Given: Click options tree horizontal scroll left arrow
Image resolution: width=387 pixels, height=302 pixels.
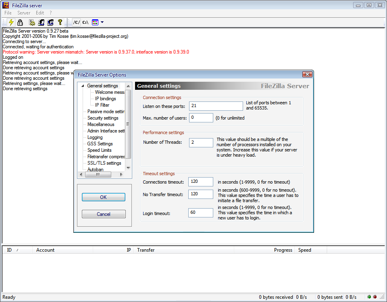Looking at the screenshot, I should 81,174.
